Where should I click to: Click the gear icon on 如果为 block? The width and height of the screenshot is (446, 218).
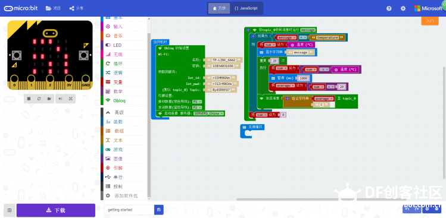point(253,36)
